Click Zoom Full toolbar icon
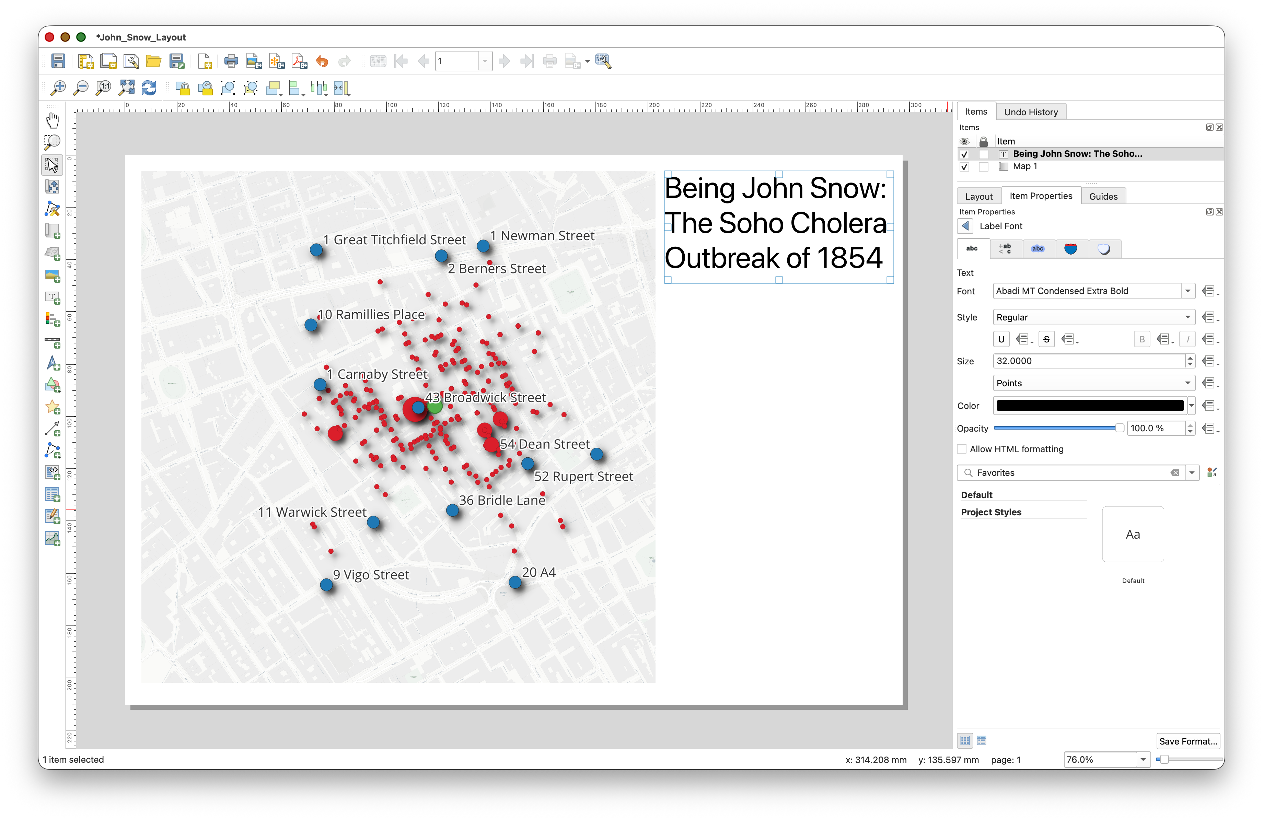 click(x=127, y=87)
